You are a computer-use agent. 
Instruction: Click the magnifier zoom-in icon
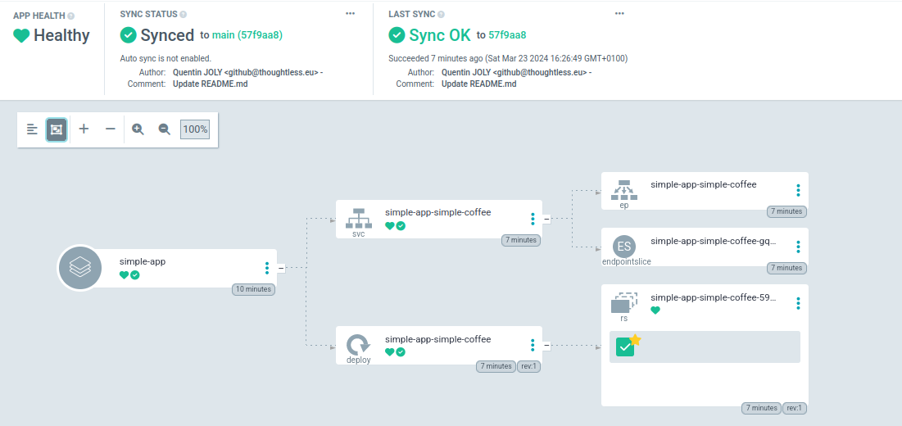click(138, 129)
